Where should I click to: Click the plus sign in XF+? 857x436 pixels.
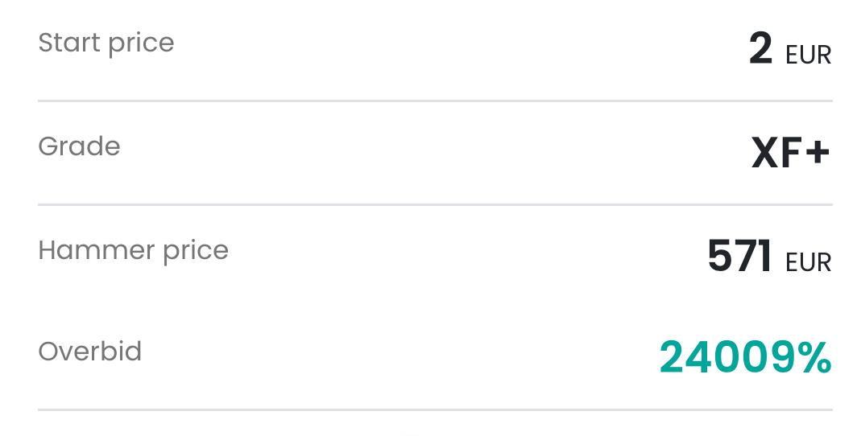pyautogui.click(x=818, y=152)
